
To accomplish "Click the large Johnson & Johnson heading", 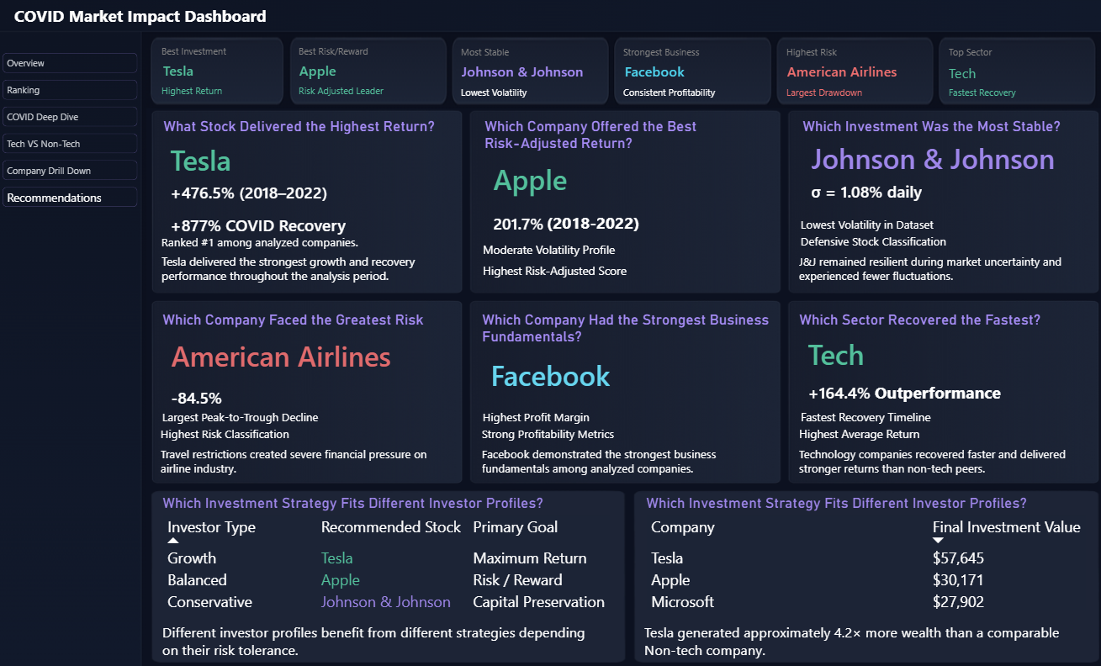I will click(x=933, y=160).
